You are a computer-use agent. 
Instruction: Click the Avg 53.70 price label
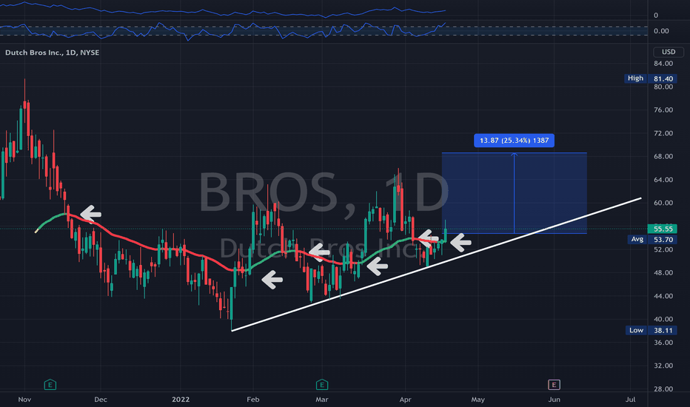(x=652, y=239)
